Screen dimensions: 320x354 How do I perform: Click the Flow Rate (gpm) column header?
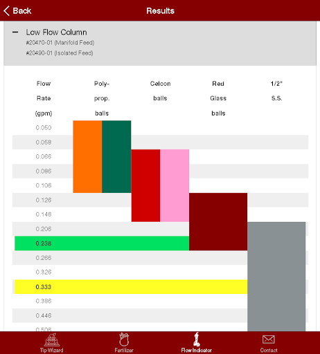(44, 99)
